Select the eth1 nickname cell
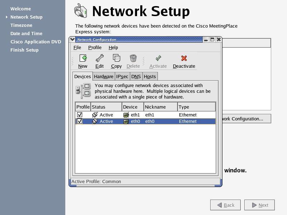 tap(150, 115)
